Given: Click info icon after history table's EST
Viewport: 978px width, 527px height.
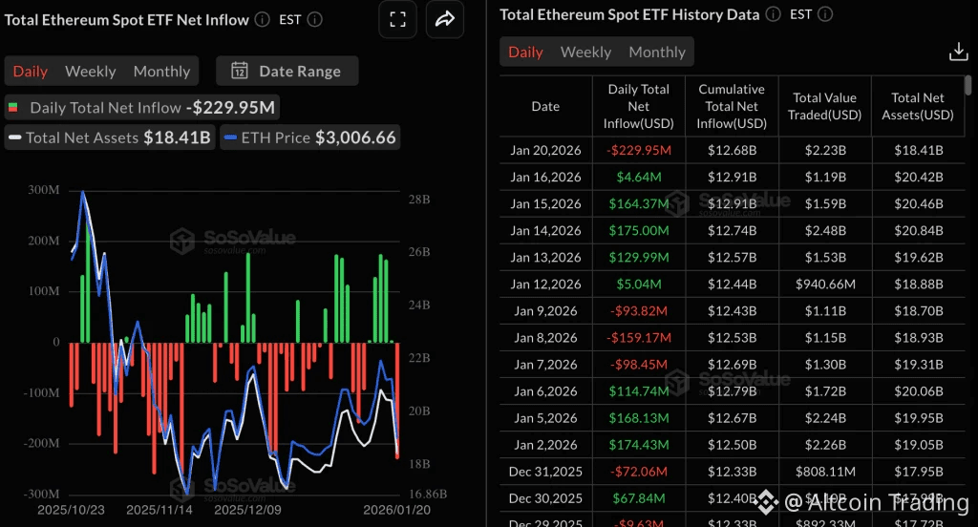Looking at the screenshot, I should pyautogui.click(x=825, y=14).
